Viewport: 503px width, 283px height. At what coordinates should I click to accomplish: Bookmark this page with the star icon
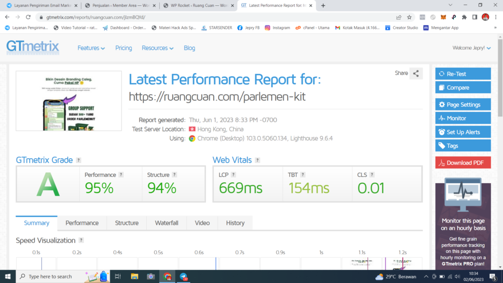pos(409,17)
